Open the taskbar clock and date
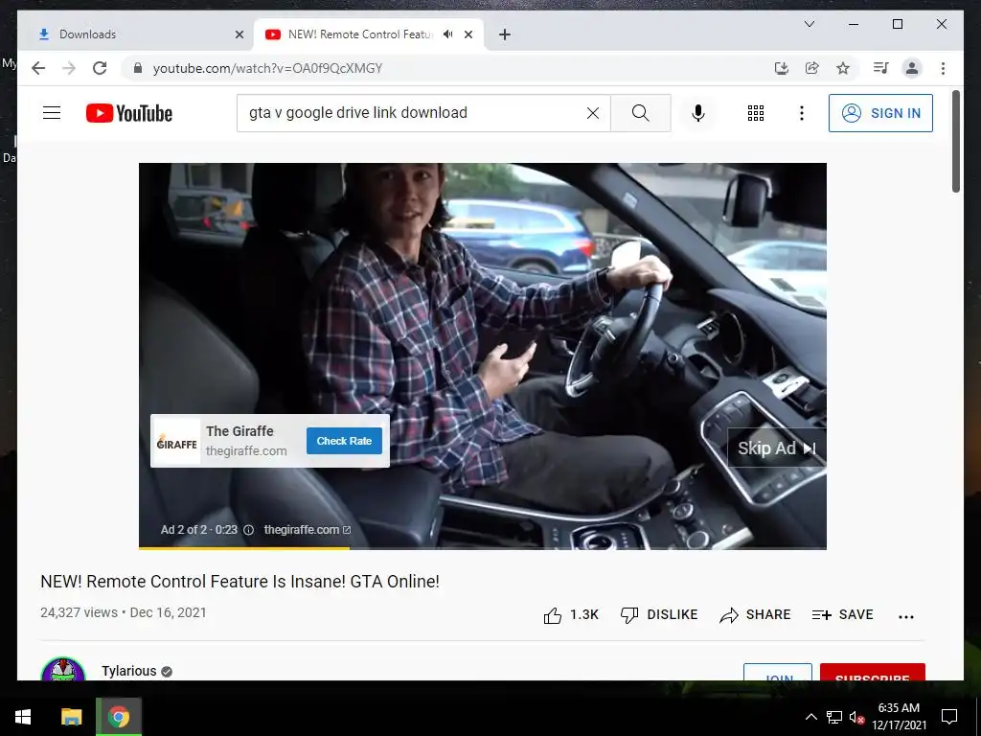Image resolution: width=981 pixels, height=736 pixels. tap(899, 717)
